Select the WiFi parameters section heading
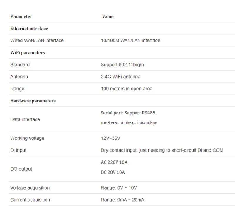This screenshot has height=206, width=235. click(x=28, y=53)
